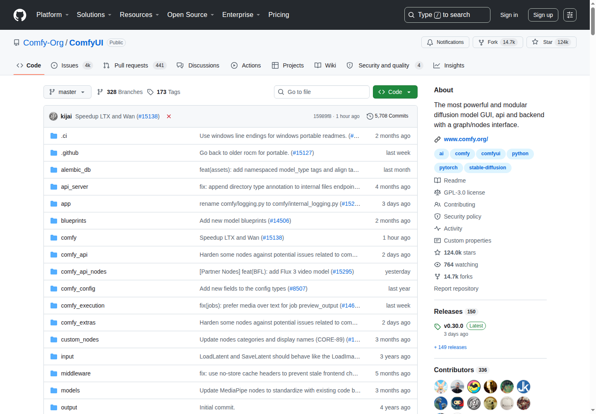This screenshot has width=596, height=414.
Task: Click the tag icon next to 173 Tags
Action: click(151, 92)
